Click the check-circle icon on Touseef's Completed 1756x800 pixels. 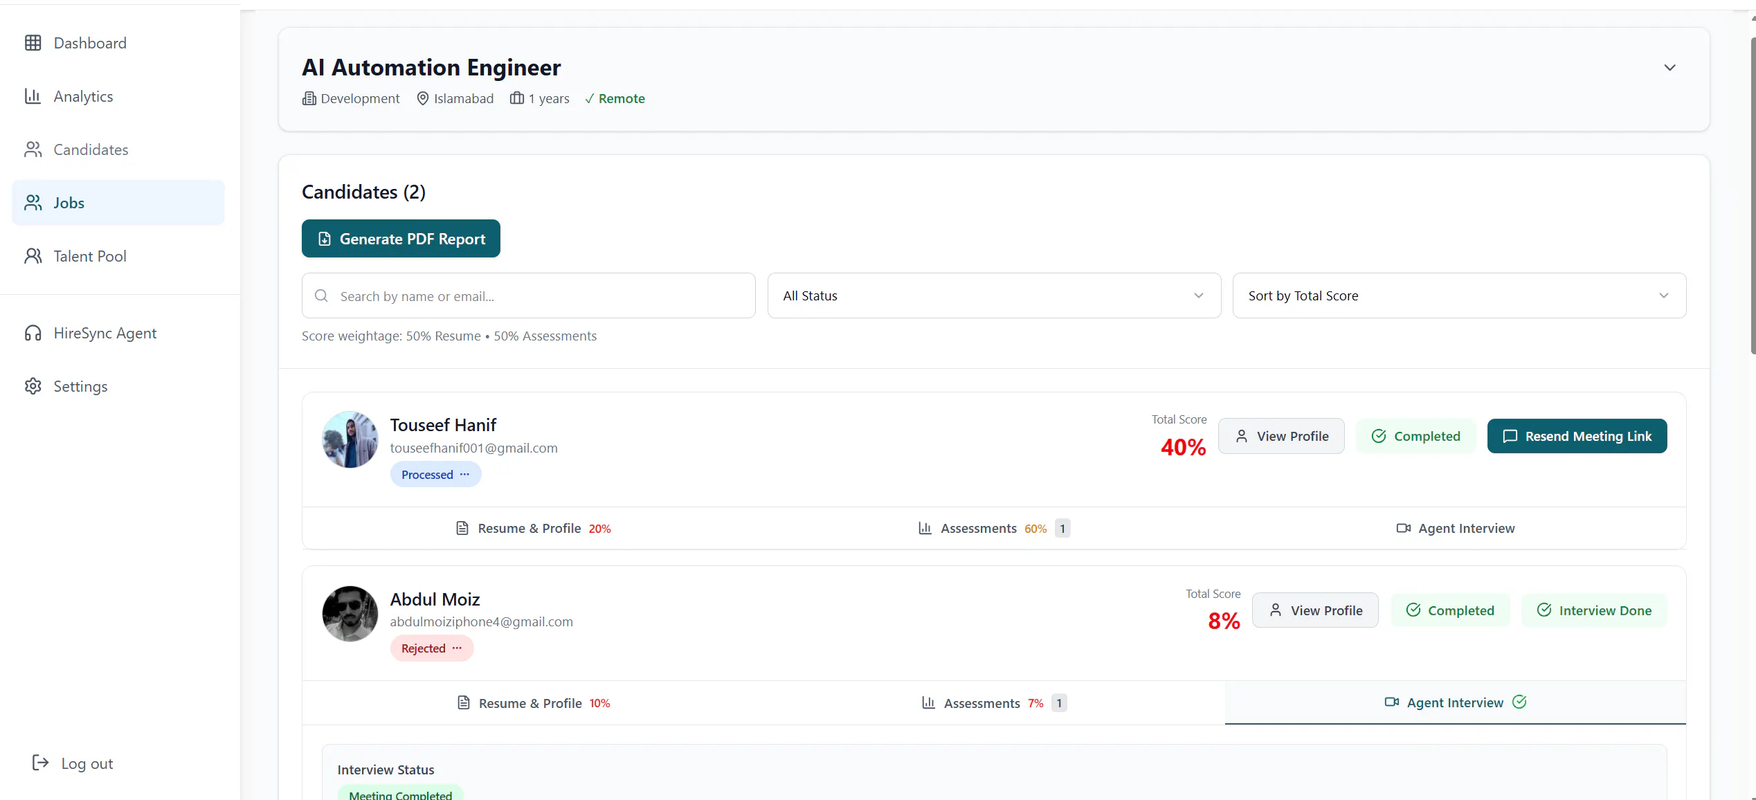pyautogui.click(x=1379, y=436)
